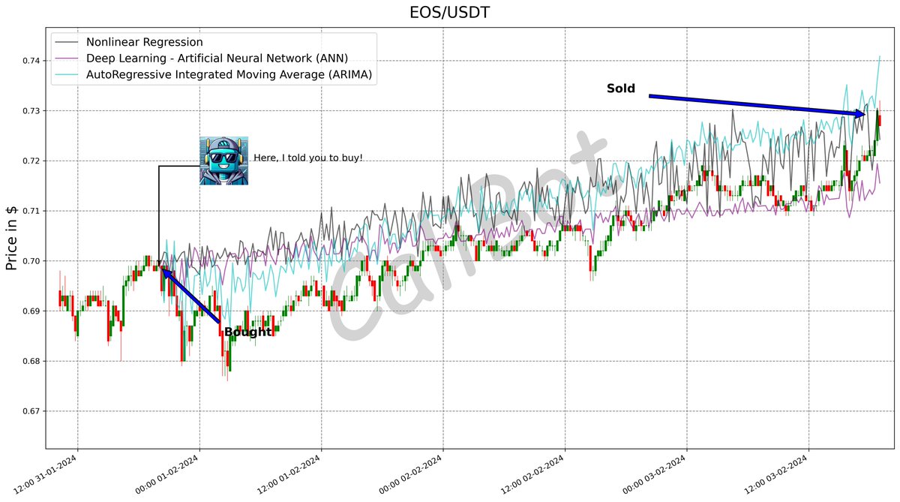Click the 0.73 y-axis tick label
This screenshot has width=900, height=502.
(x=31, y=111)
